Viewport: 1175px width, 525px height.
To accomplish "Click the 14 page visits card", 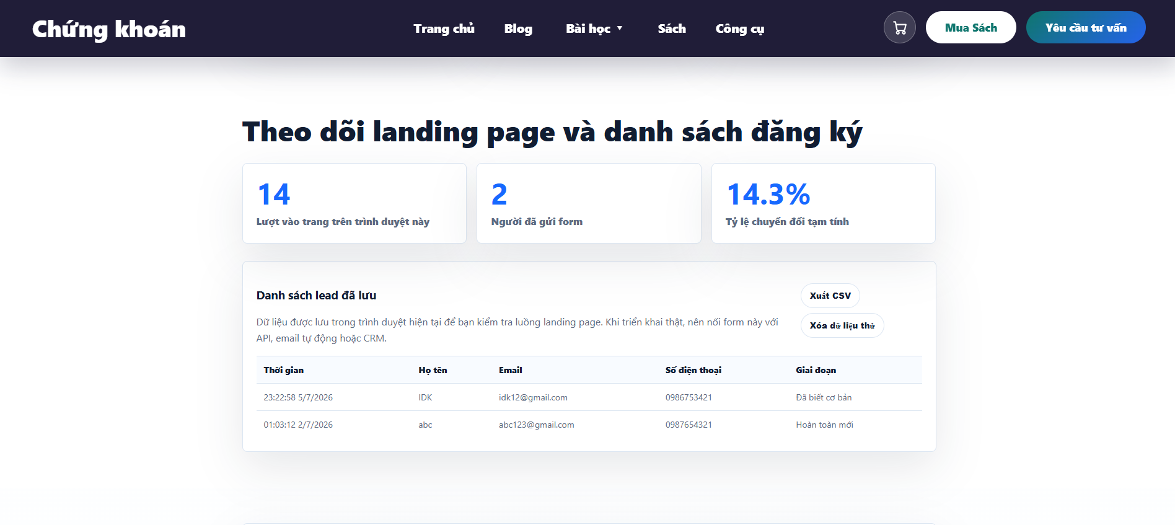I will [x=354, y=203].
